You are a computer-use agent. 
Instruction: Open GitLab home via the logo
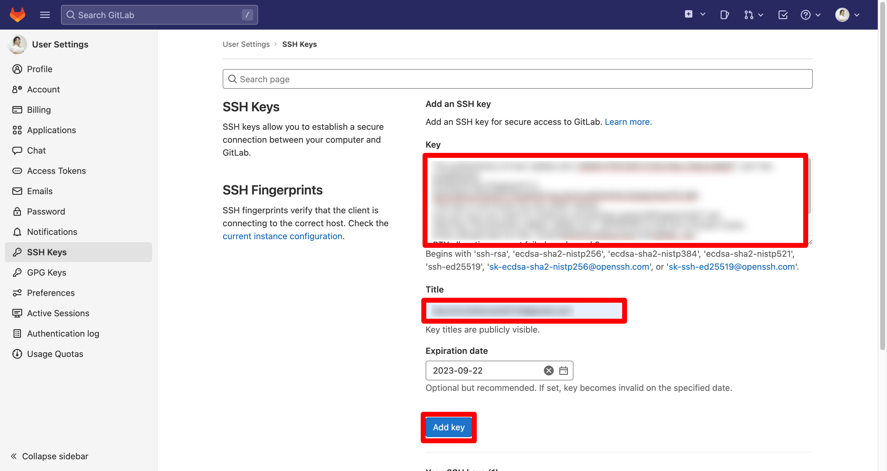(x=17, y=14)
